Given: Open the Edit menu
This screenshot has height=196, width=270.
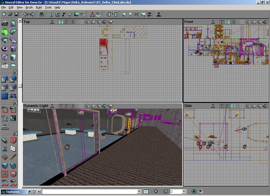Looking at the screenshot, I should click(x=11, y=7).
